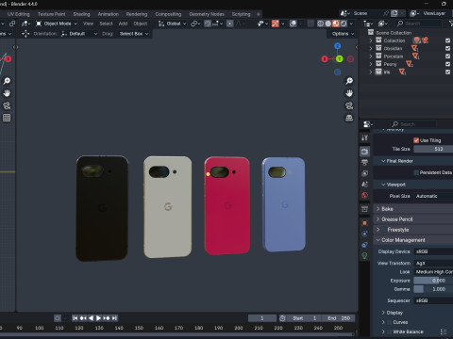Enable the Curves checkbox
Viewport: 453px width, 339px height.
tap(389, 322)
